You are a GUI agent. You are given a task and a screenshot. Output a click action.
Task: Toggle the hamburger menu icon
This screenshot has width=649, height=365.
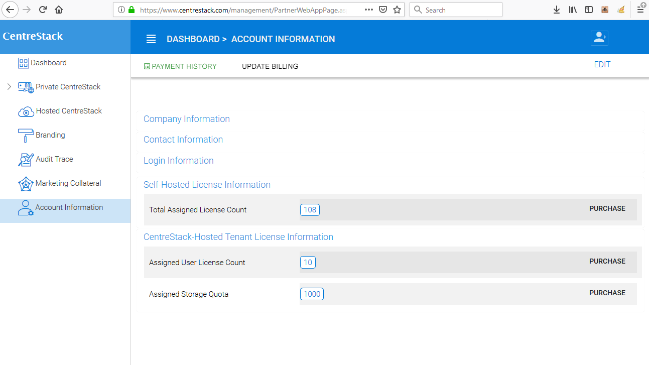(151, 39)
